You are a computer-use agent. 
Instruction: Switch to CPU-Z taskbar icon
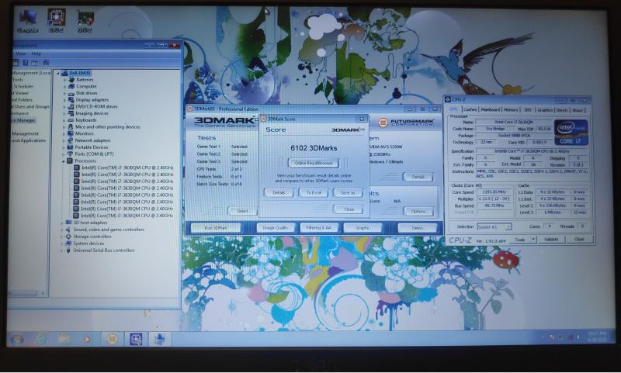click(136, 339)
